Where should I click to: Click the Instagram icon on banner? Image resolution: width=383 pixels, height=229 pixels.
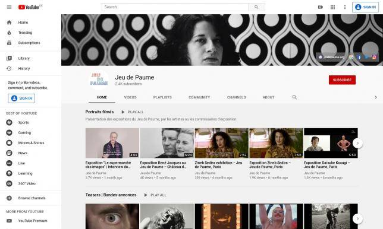[x=374, y=57]
